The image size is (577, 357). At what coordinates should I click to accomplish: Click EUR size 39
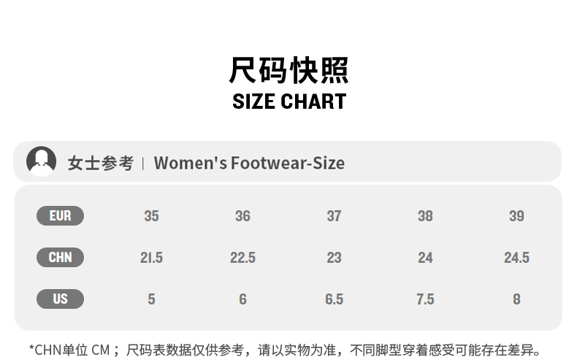point(516,216)
